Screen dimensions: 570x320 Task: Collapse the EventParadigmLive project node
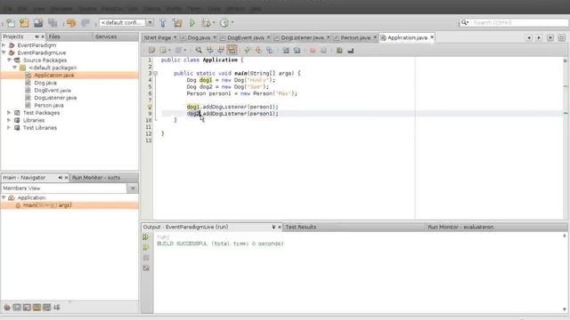(4, 52)
